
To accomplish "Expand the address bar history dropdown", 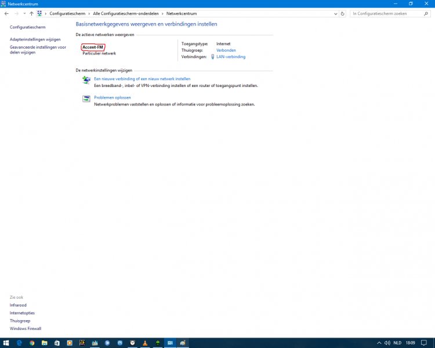I will [x=335, y=13].
